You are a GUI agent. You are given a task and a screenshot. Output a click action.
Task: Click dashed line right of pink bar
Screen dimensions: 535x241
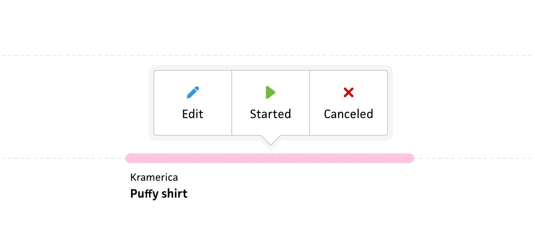[x=474, y=158]
